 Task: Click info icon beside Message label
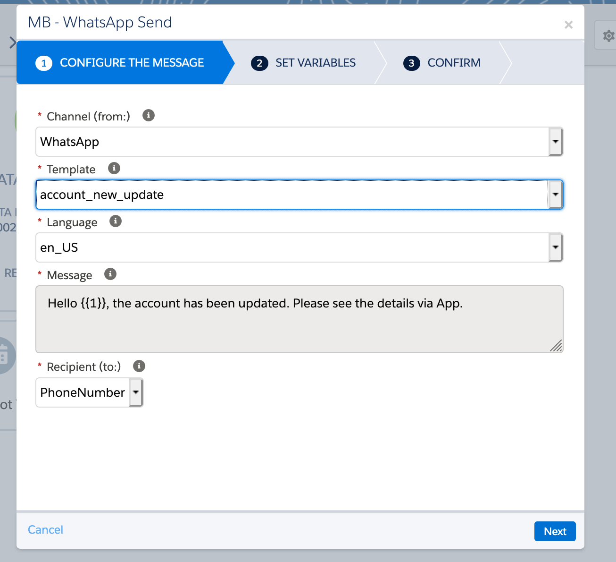coord(110,274)
